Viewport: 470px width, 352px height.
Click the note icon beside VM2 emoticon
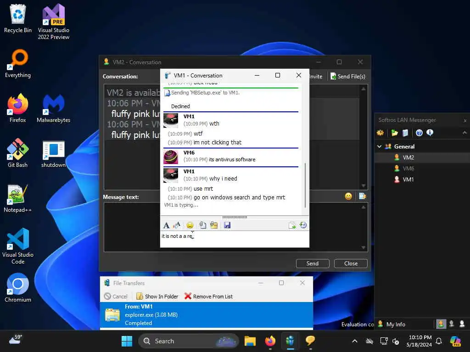point(363,196)
